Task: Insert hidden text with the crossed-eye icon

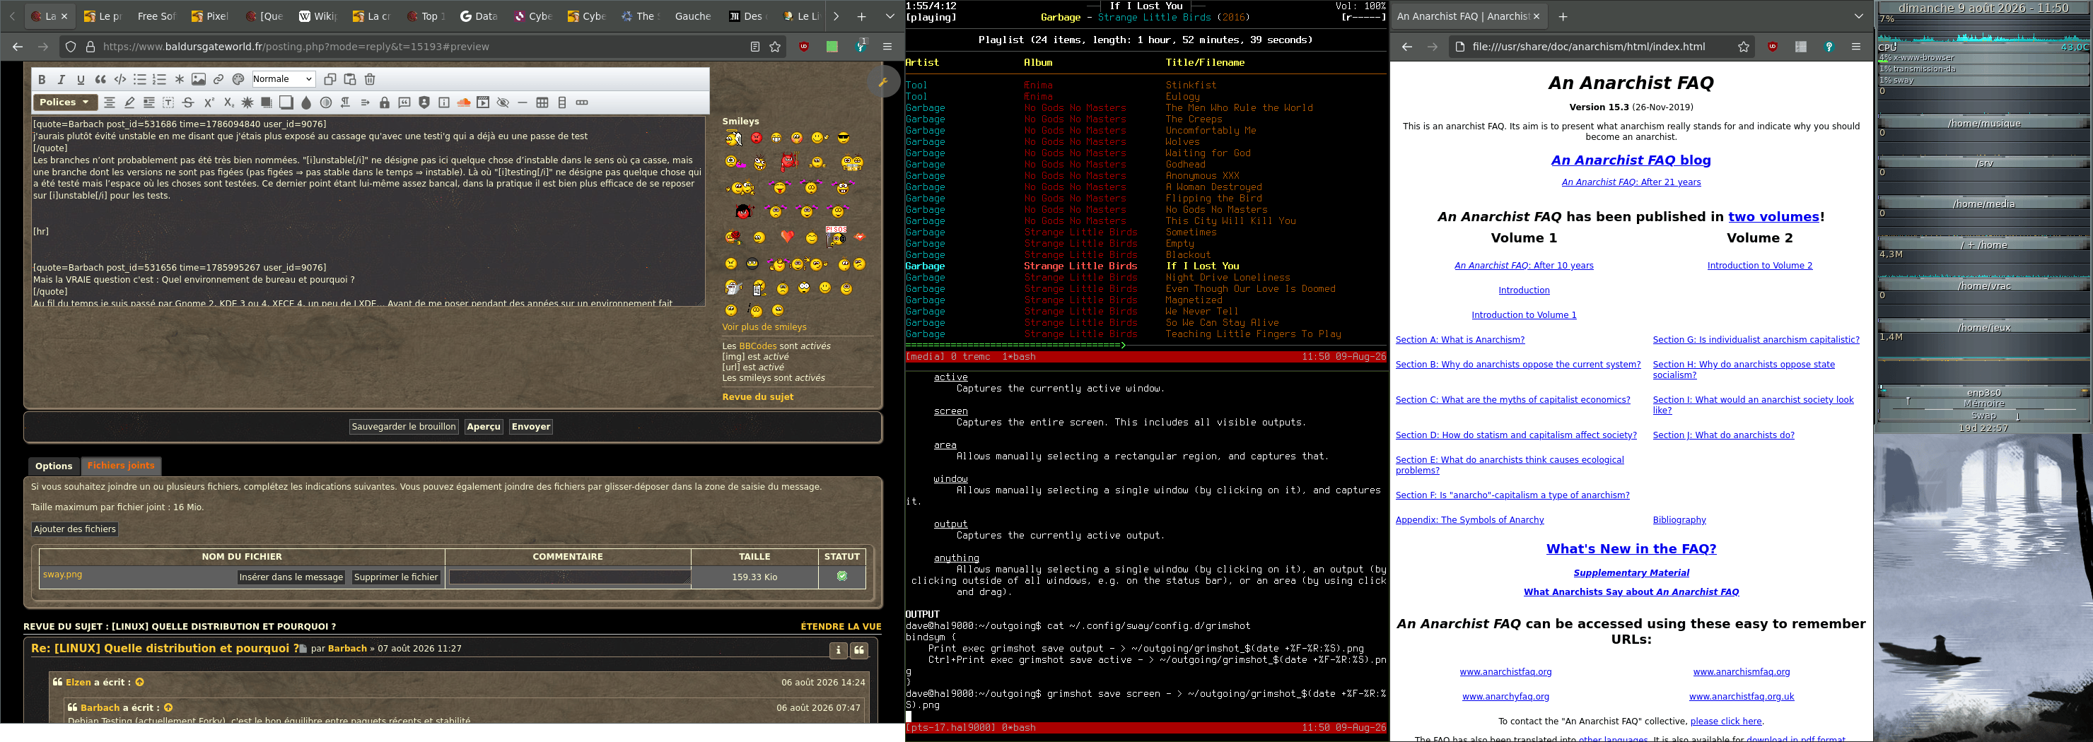Action: [x=503, y=103]
